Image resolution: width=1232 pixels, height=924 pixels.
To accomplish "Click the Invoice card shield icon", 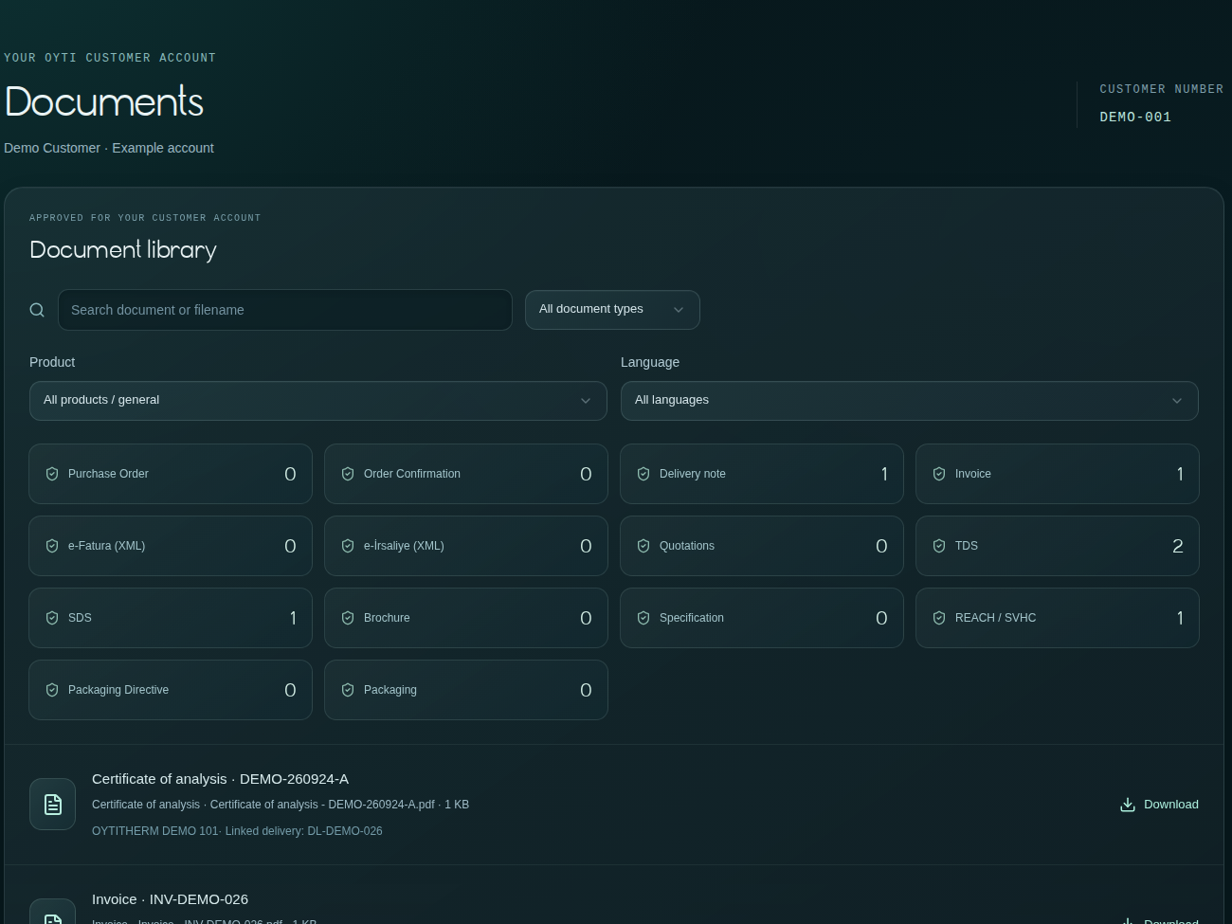I will [x=939, y=474].
